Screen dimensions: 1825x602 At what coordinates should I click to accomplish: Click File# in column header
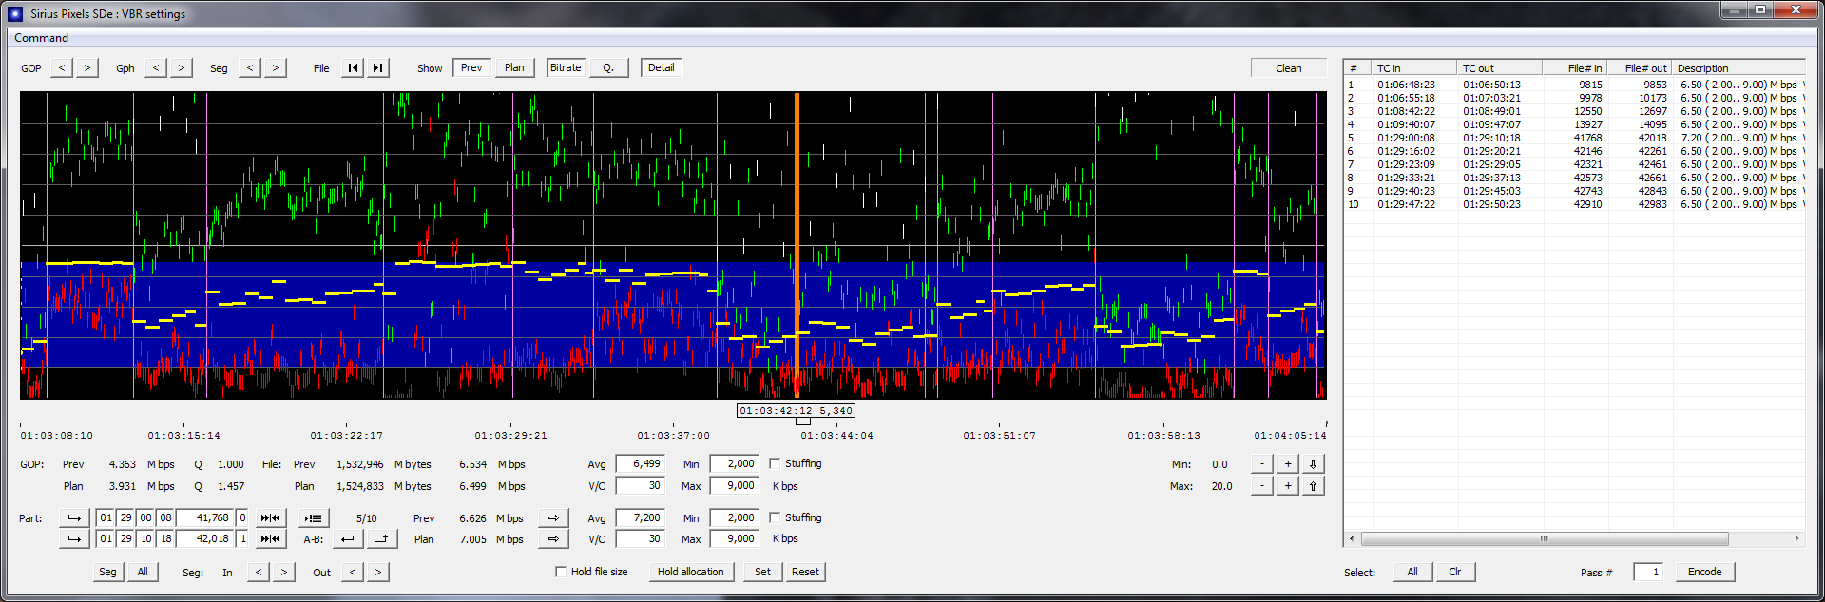[x=1574, y=68]
